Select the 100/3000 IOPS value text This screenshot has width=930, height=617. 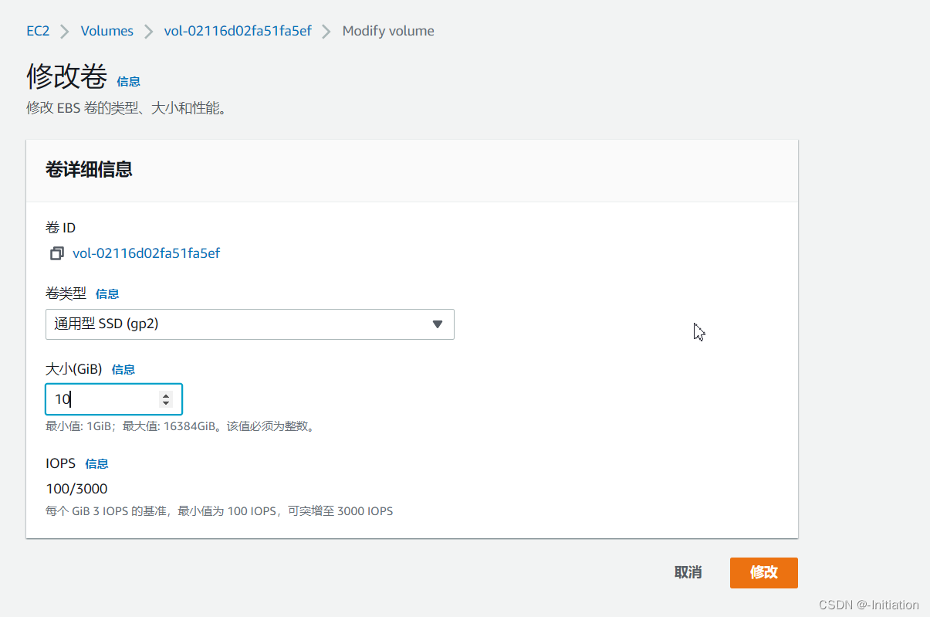[x=77, y=489]
